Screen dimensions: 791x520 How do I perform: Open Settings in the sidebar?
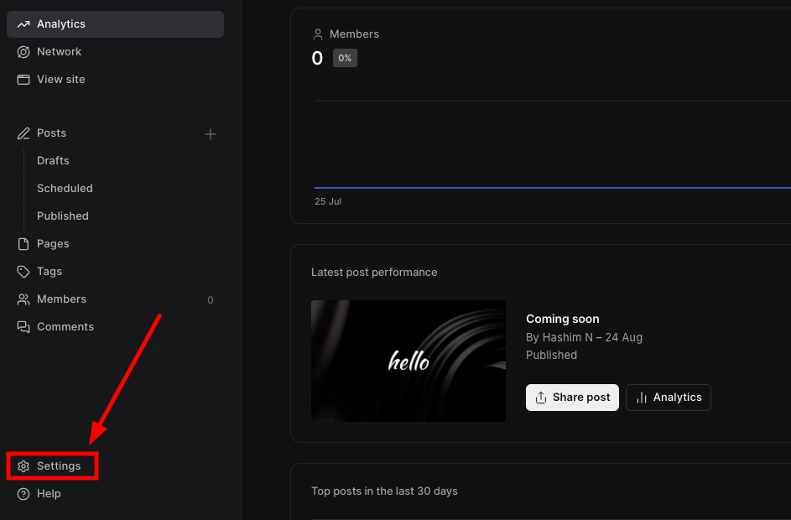[52, 466]
